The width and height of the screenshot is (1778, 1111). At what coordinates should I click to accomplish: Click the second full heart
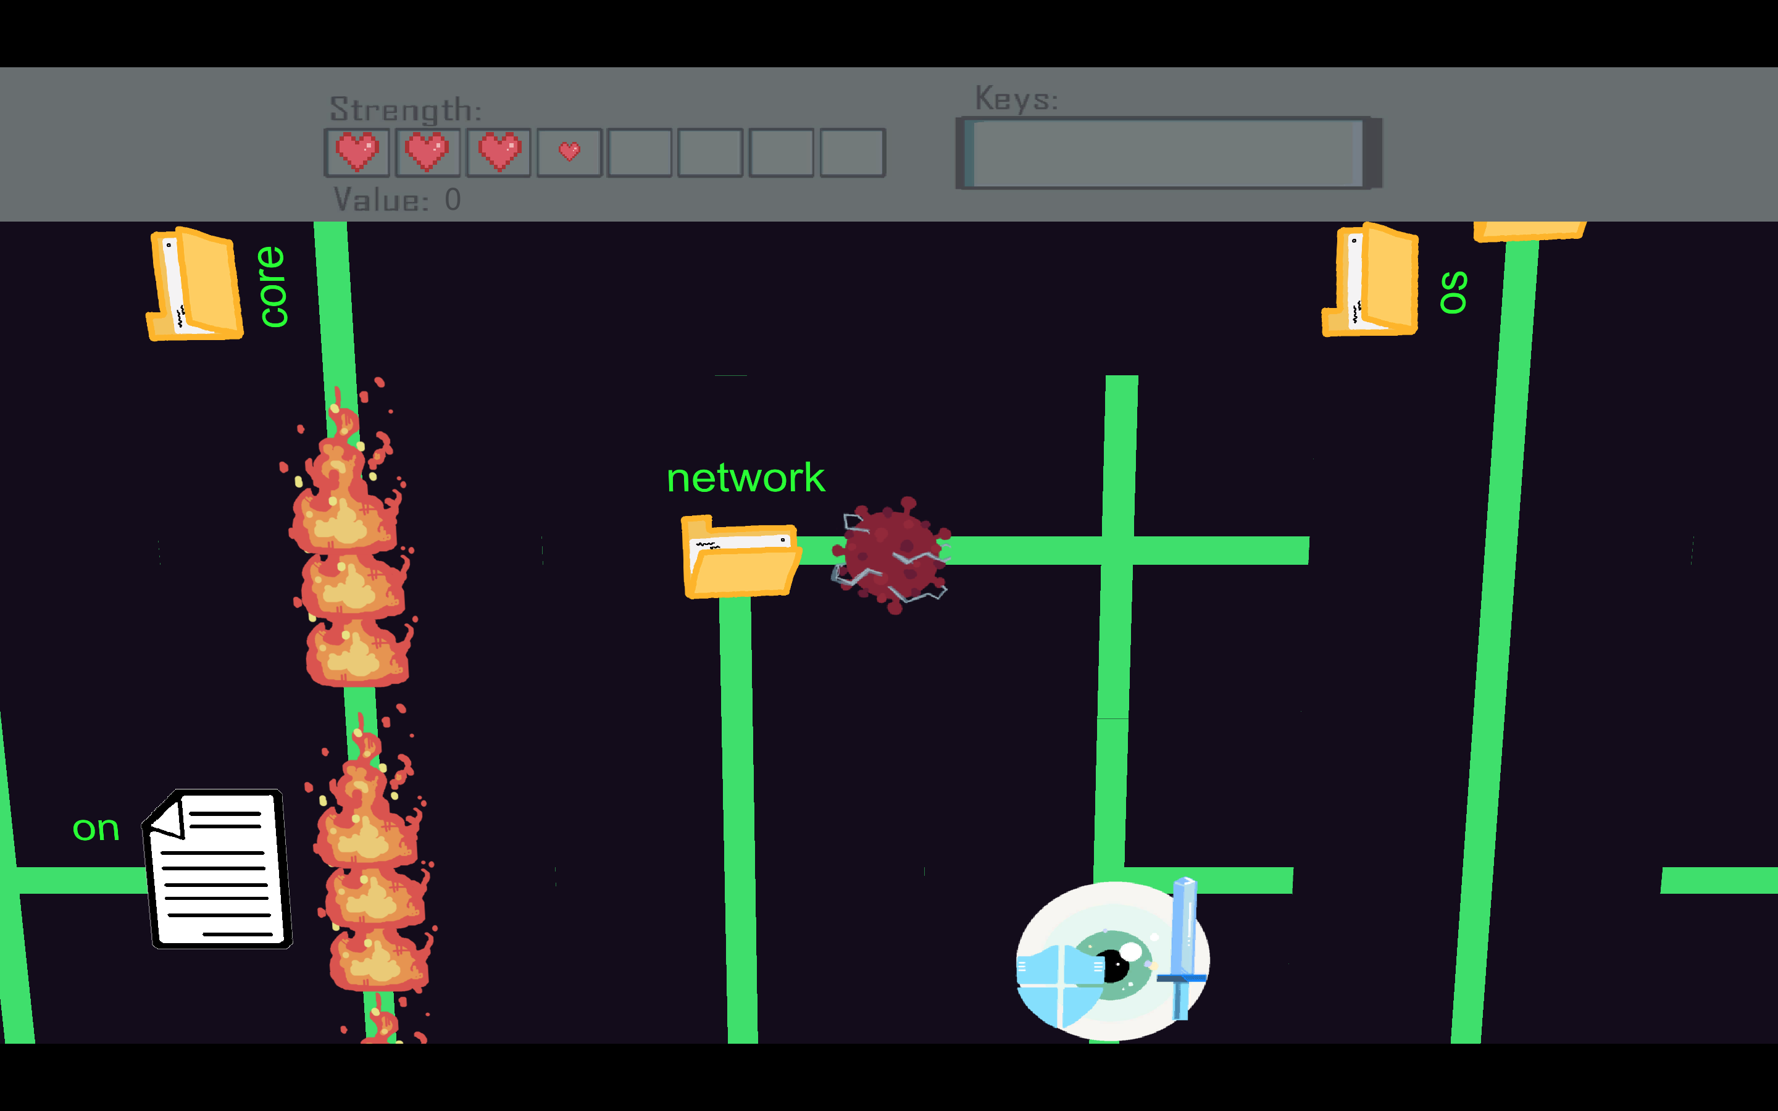click(427, 152)
